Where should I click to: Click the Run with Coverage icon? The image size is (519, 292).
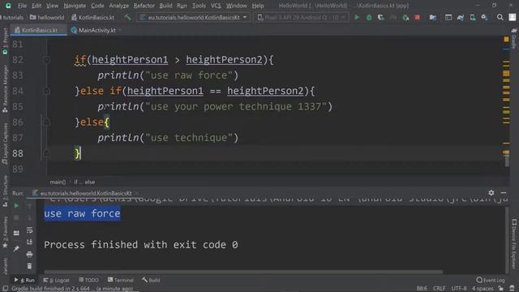pos(381,17)
